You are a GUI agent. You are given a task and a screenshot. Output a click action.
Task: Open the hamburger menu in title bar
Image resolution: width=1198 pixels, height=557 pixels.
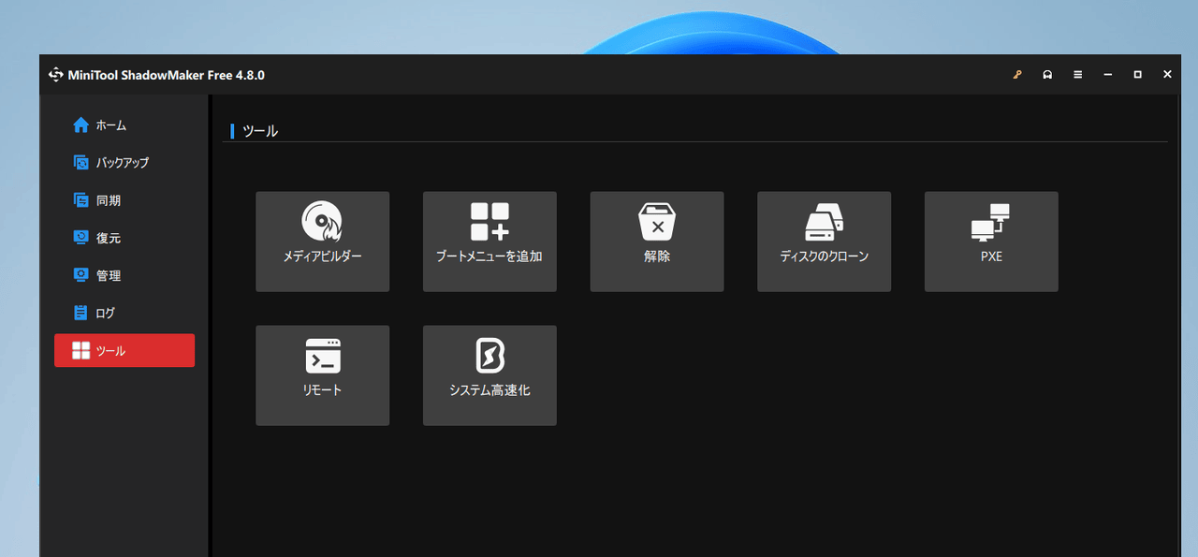pyautogui.click(x=1077, y=75)
